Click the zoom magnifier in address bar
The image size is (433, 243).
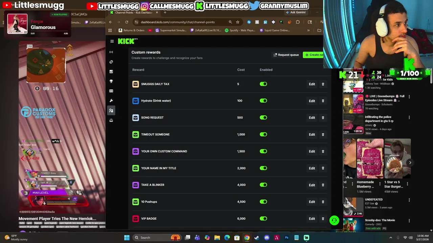(x=230, y=22)
